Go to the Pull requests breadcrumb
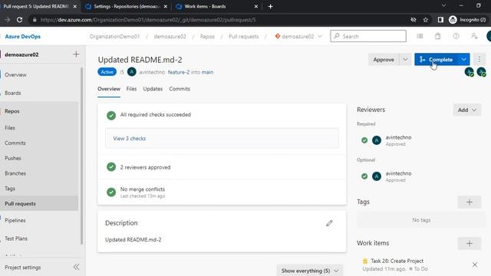 (x=244, y=36)
